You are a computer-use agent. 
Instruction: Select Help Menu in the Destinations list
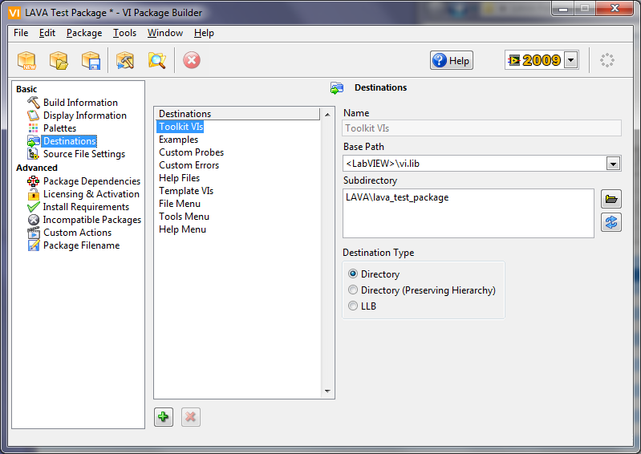(182, 229)
